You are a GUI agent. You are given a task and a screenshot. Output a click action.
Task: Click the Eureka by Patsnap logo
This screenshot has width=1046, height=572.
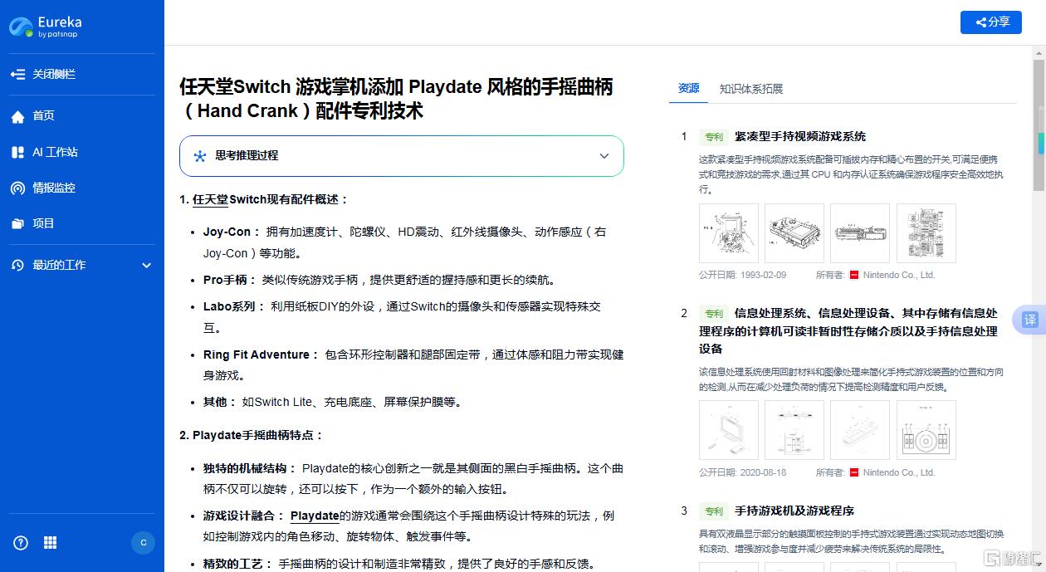(x=46, y=27)
